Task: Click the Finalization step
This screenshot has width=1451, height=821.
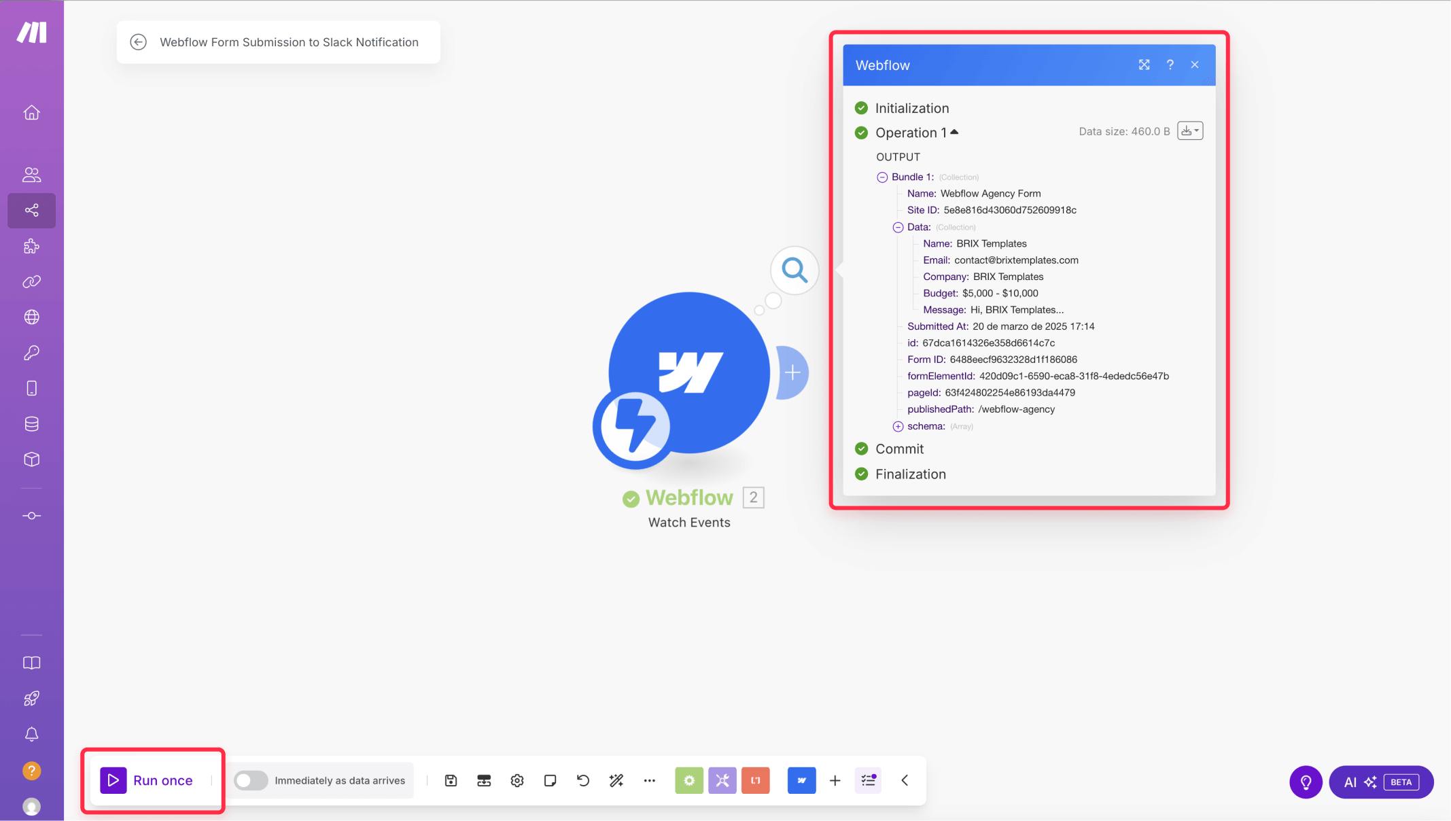Action: tap(910, 474)
